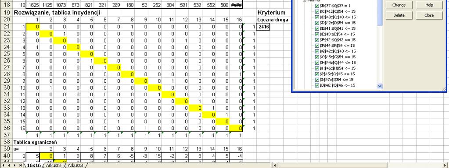Select the cell with value -3 in row 40
The image size is (449, 168).
pyautogui.click(x=141, y=155)
